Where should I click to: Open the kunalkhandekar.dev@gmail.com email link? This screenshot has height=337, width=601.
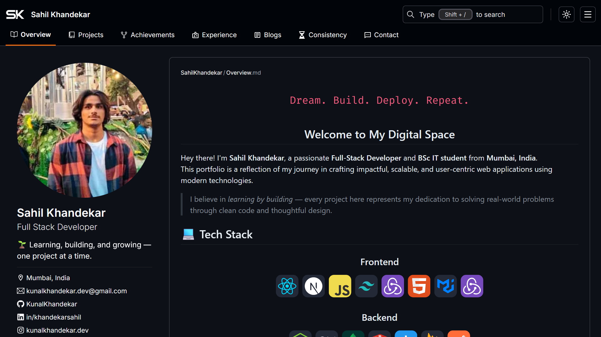76,291
